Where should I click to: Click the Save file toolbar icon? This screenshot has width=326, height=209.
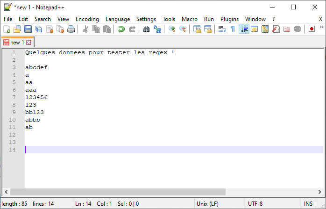coord(28,29)
